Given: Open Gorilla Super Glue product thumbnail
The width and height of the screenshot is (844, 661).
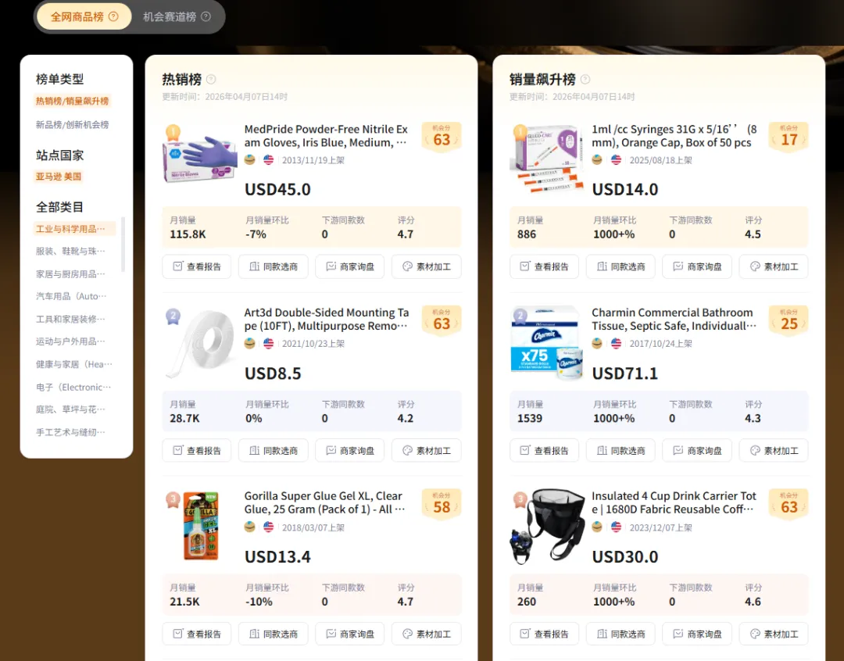Looking at the screenshot, I should click(x=200, y=526).
